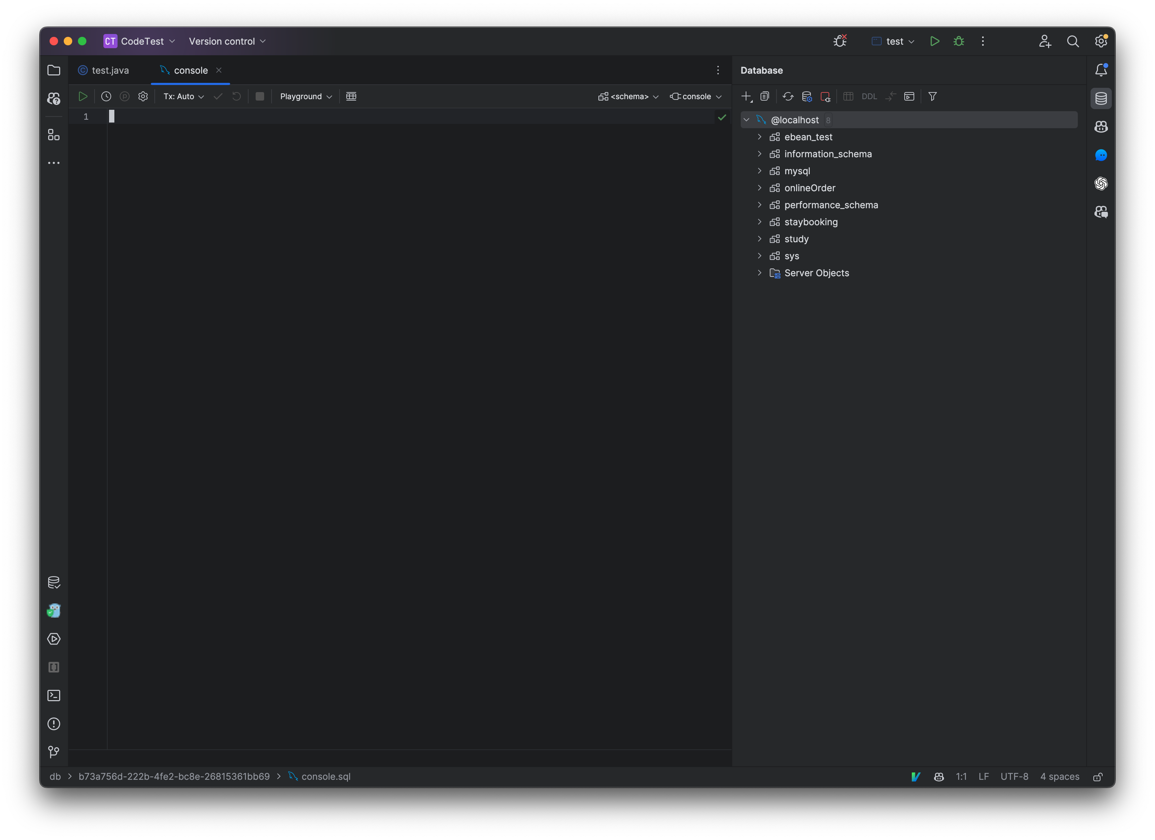Run the query with the green play button

pos(83,96)
